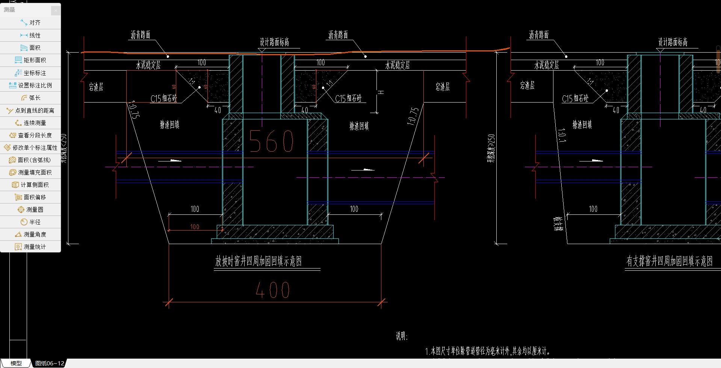The image size is (721, 368).
Task: Click the 设计路面标高 label in the left drawing
Action: pos(275,42)
